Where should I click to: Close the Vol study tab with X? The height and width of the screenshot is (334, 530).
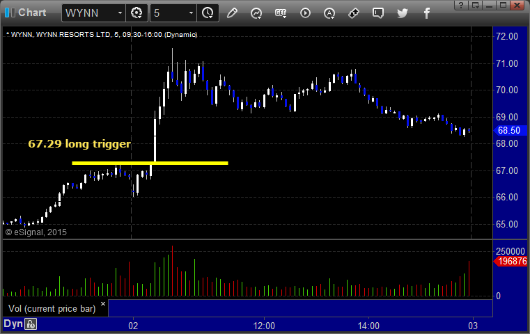pyautogui.click(x=103, y=303)
